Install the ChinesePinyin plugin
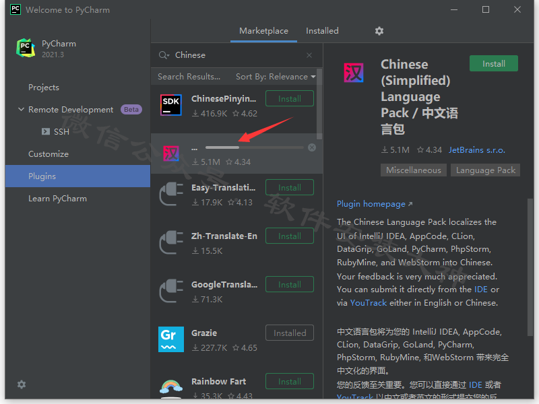This screenshot has width=539, height=404. 290,98
